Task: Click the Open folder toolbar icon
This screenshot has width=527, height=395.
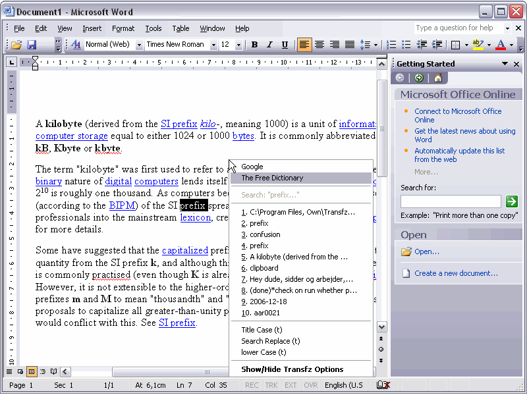Action: coord(16,45)
